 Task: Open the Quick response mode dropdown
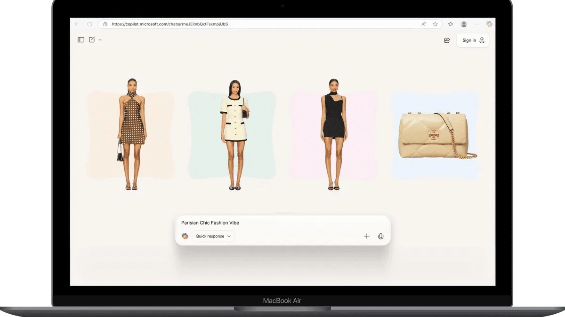[212, 236]
